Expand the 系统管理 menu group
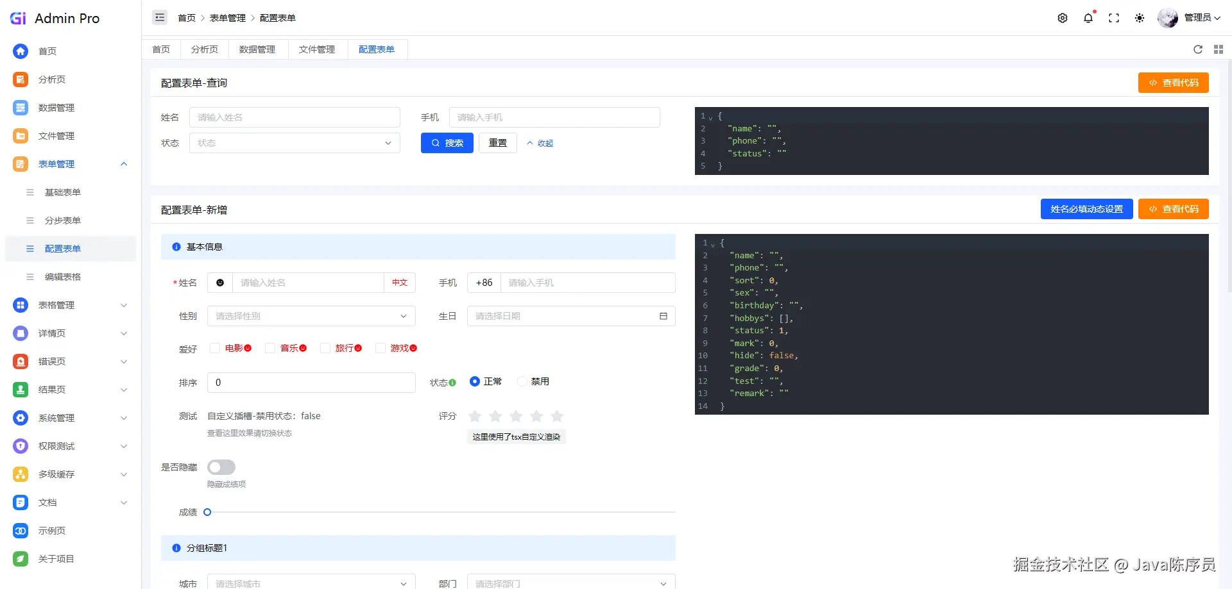 [x=124, y=418]
